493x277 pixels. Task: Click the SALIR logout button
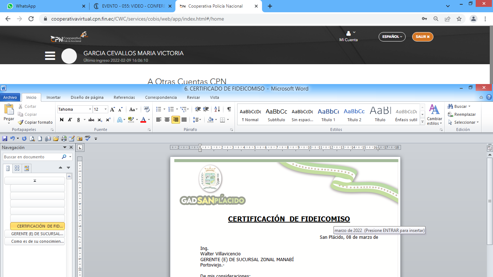click(x=422, y=37)
